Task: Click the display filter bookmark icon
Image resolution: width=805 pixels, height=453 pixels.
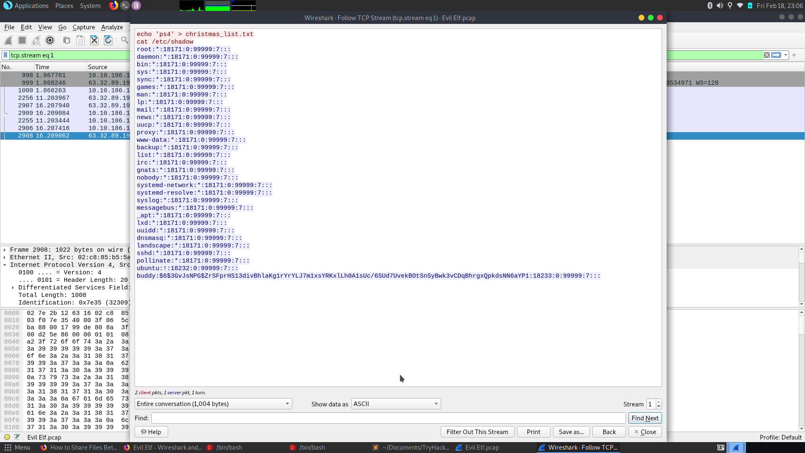Action: tap(5, 55)
